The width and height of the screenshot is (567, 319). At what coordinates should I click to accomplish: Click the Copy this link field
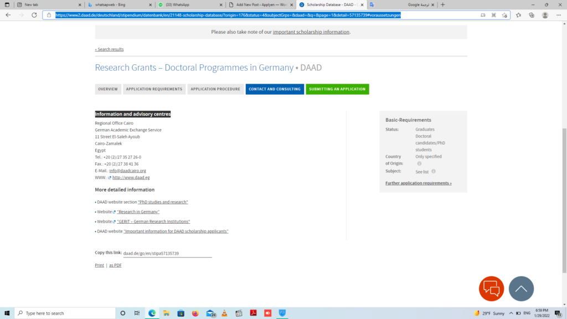click(167, 254)
